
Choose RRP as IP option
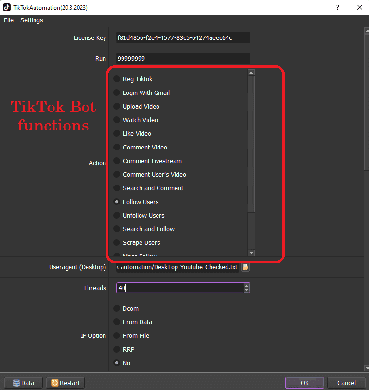pos(124,350)
